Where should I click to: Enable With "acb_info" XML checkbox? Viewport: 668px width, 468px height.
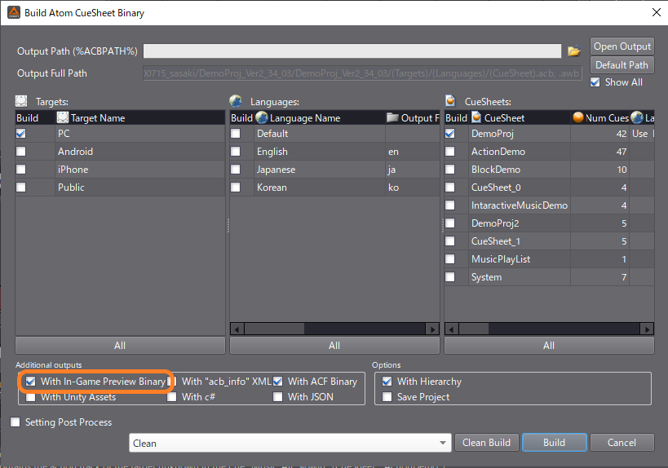173,381
